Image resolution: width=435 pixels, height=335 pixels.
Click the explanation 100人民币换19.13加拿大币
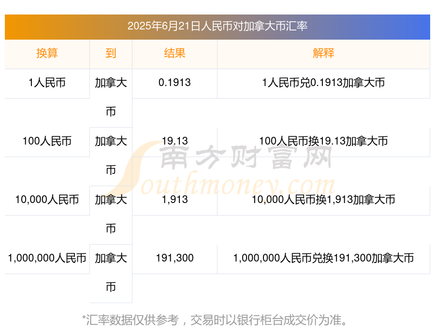(323, 141)
